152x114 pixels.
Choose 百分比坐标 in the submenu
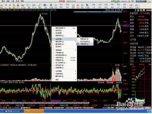[x=85, y=41]
